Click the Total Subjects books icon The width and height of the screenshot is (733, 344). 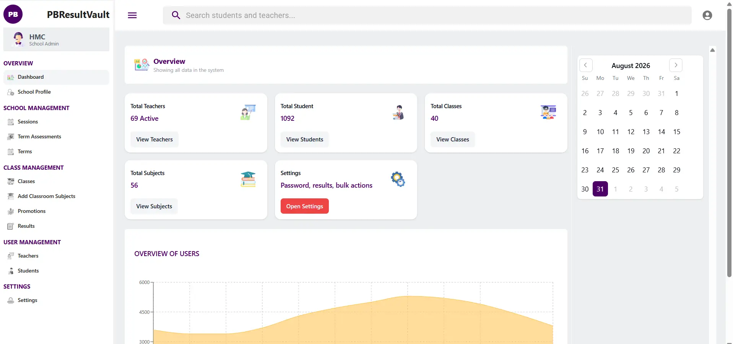point(248,179)
